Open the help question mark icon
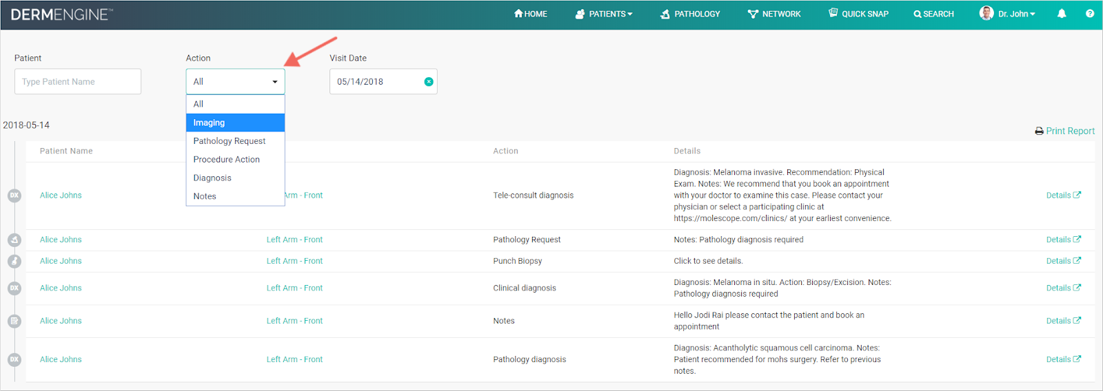The width and height of the screenshot is (1103, 391). click(x=1090, y=14)
